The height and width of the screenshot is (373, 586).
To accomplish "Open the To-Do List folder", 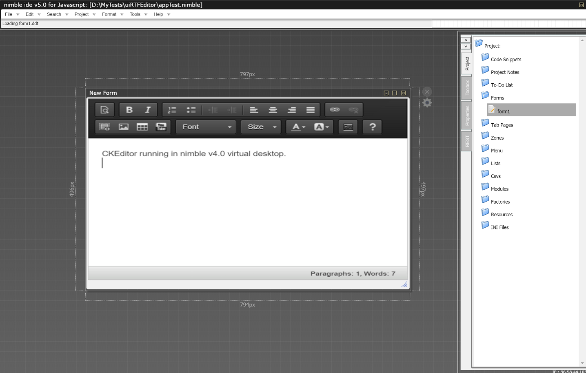I will click(x=497, y=84).
